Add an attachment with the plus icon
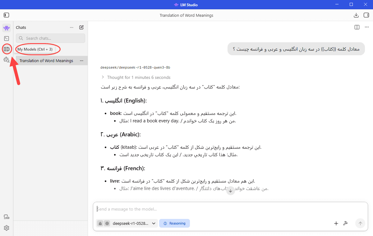This screenshot has height=236, width=373. (336, 223)
